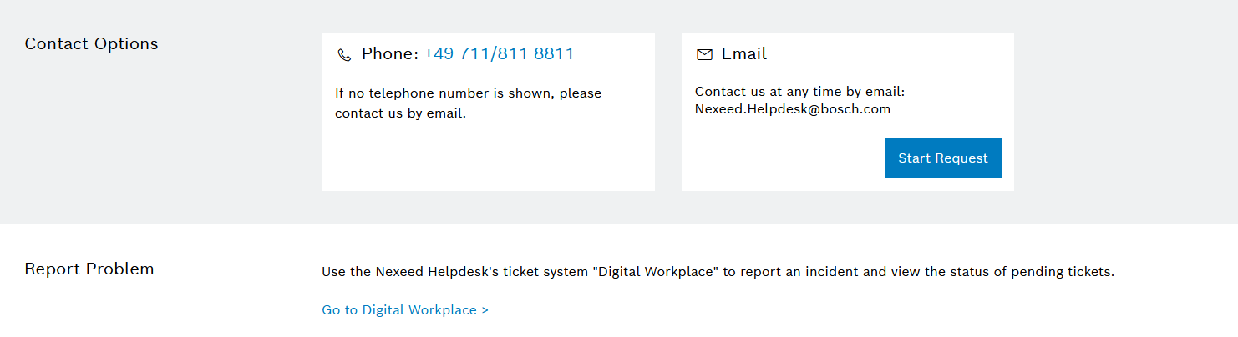The image size is (1238, 337).
Task: Select the Contact Options section heading
Action: pyautogui.click(x=91, y=44)
